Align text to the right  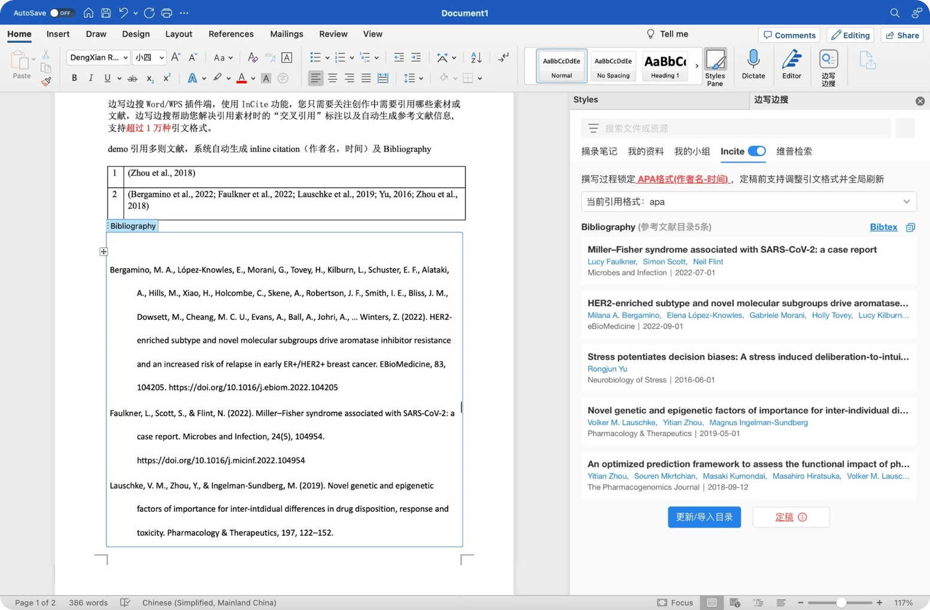(x=349, y=78)
